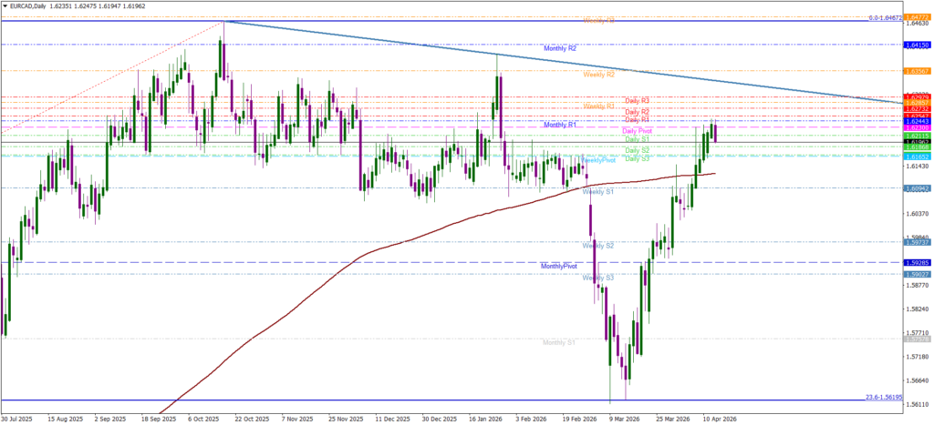Select the 1.60942 price axis tag
Image resolution: width=934 pixels, height=425 pixels.
click(917, 188)
